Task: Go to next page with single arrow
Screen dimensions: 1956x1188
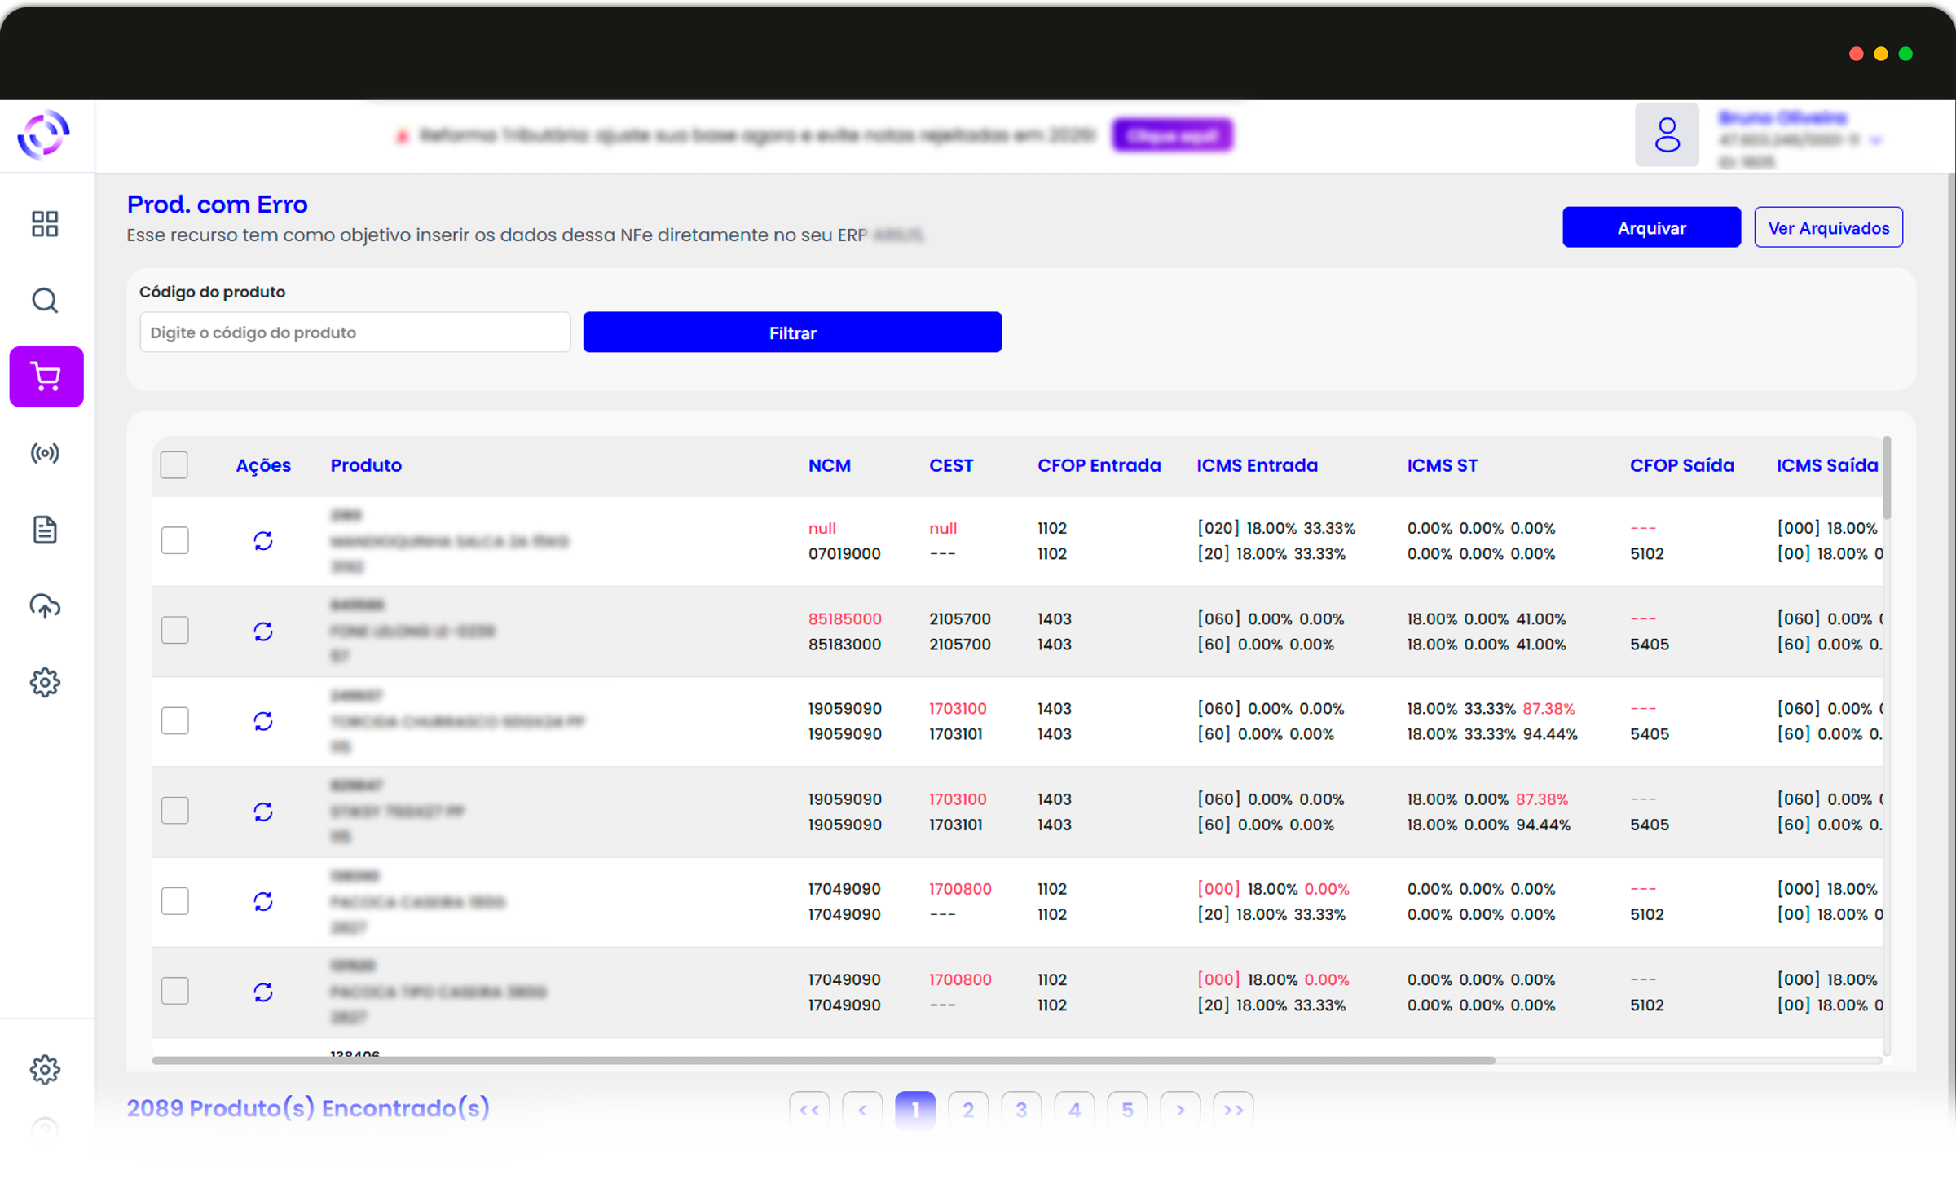Action: click(x=1180, y=1111)
